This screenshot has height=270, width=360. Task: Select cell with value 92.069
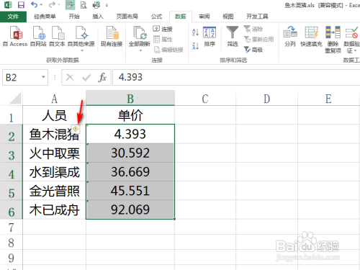[x=130, y=210]
